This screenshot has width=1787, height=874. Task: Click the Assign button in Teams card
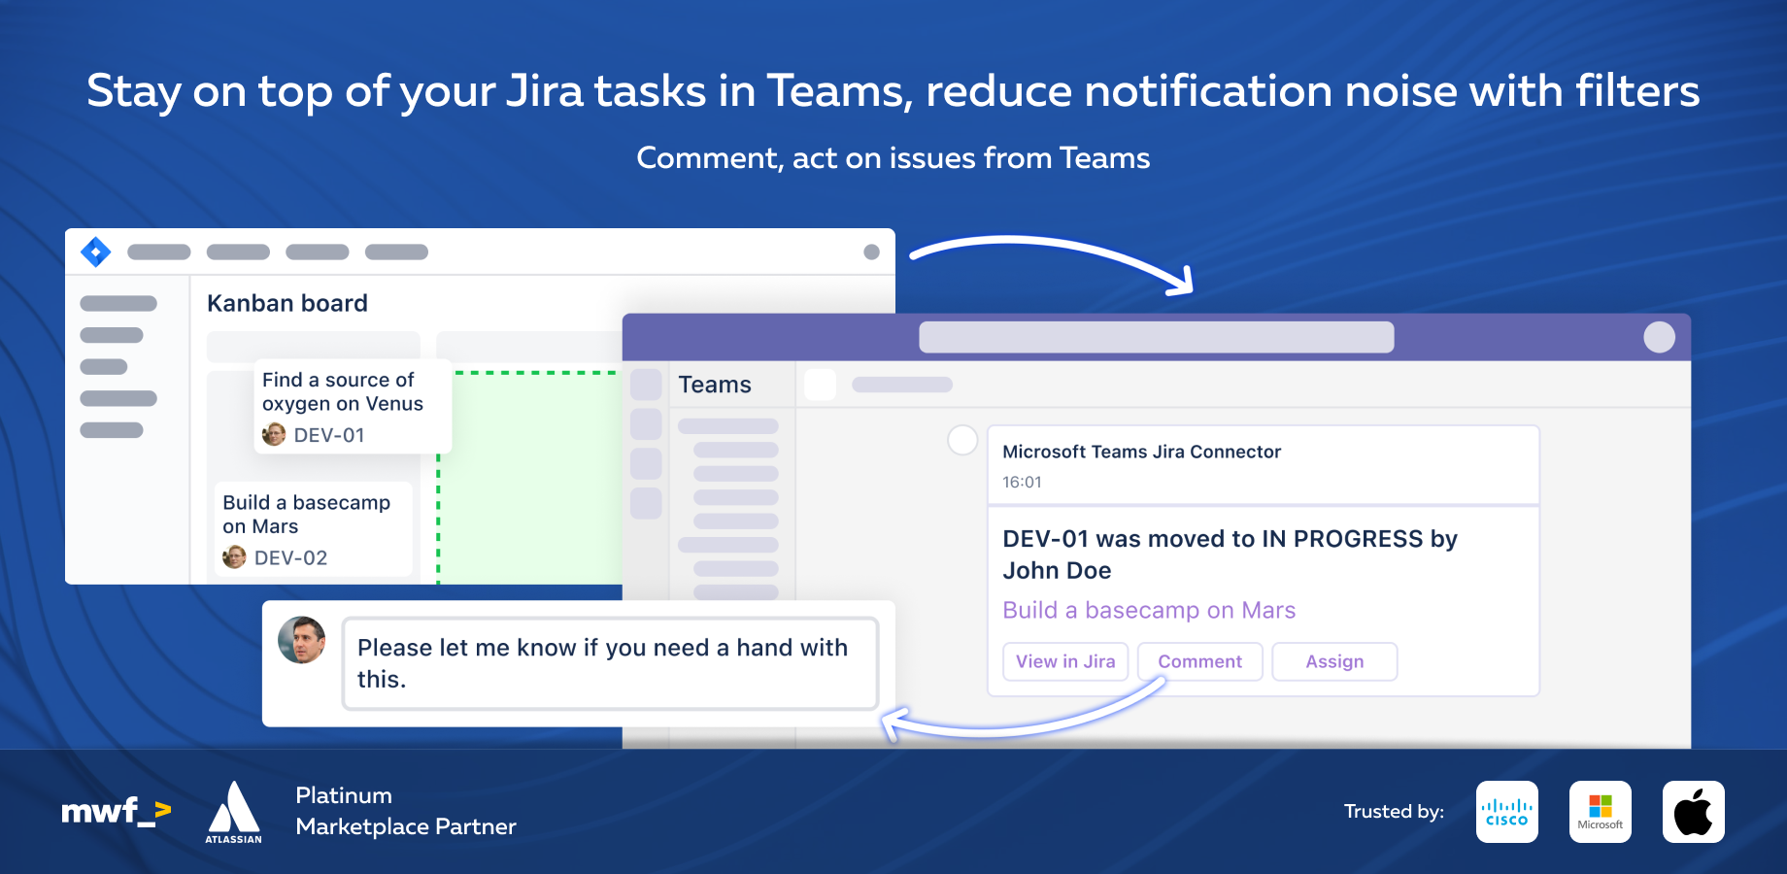pyautogui.click(x=1334, y=661)
